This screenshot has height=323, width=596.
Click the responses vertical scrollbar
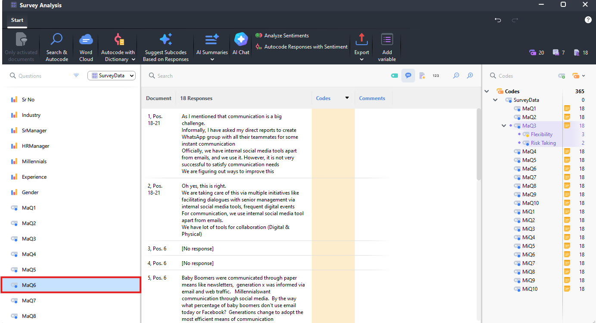479,144
